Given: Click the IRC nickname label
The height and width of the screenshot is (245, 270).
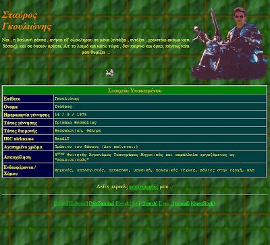Looking at the screenshot, I should coord(19,139).
